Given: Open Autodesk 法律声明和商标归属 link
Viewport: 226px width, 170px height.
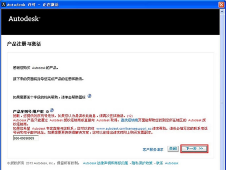Looking at the screenshot, I should pos(105,163).
